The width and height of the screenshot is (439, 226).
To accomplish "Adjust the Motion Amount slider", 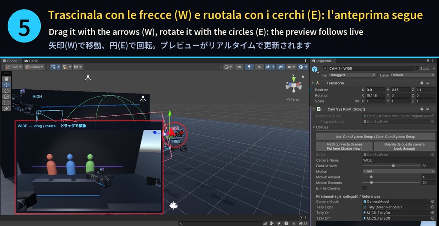I will [391, 177].
